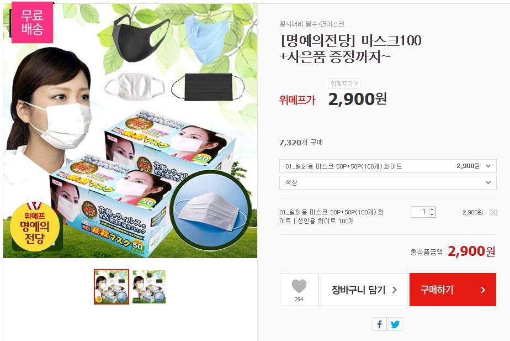Open the 위메프가 ? help tooltip
Viewport: 510px width, 341px height.
tap(344, 84)
